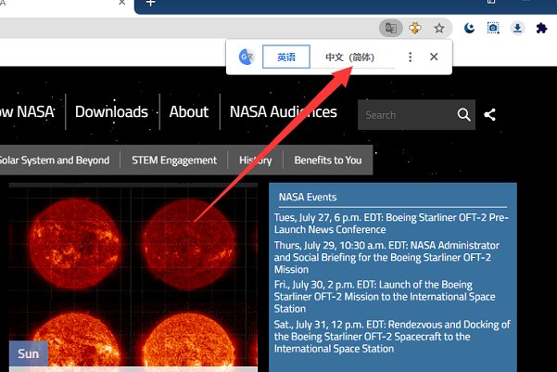Bookmark this page with star icon
Viewport: 557px width, 372px height.
point(439,28)
